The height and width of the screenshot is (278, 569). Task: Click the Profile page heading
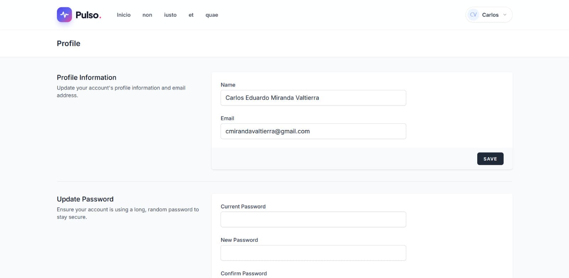69,43
